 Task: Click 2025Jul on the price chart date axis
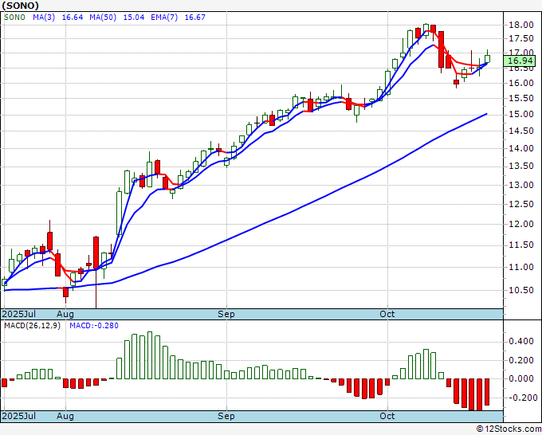pos(18,314)
